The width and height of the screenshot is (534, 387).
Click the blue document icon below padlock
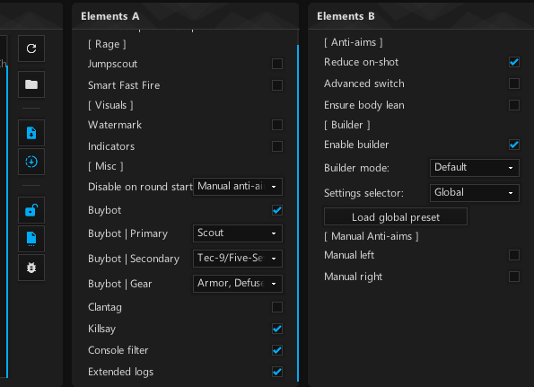tap(31, 239)
